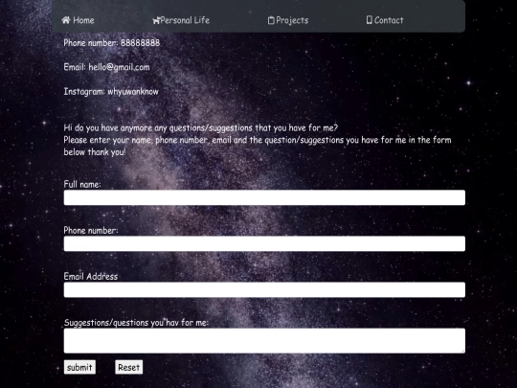The width and height of the screenshot is (517, 388).
Task: Click the 'Instagram: whyuwanknow' text
Action: pos(111,91)
